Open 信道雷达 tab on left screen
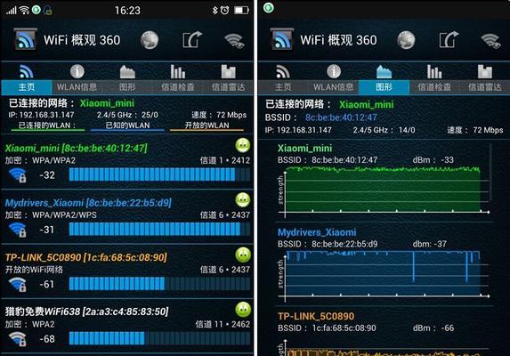 tap(228, 78)
